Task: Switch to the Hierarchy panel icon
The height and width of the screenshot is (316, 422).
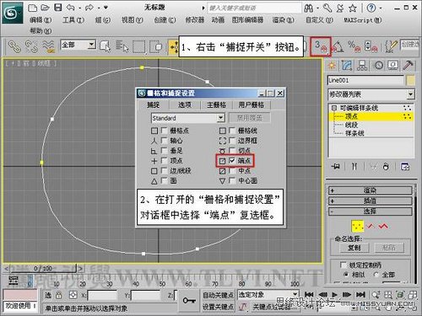Action: coord(362,66)
